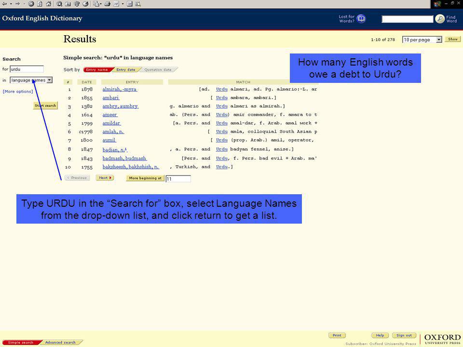
Task: Open the 'ambry, aumbry' entry link
Action: 120,106
